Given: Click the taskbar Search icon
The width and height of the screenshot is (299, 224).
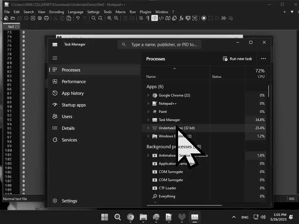Looking at the screenshot, I should pyautogui.click(x=117, y=217).
